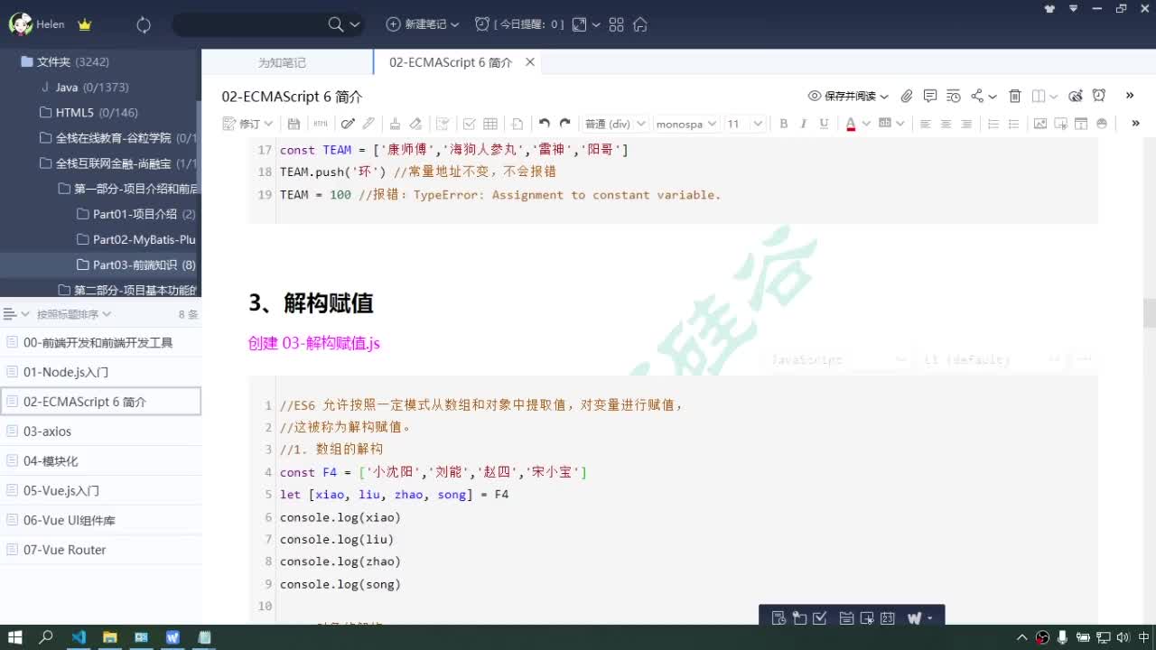This screenshot has height=650, width=1156.
Task: Insert an image icon in toolbar
Action: pyautogui.click(x=1040, y=124)
